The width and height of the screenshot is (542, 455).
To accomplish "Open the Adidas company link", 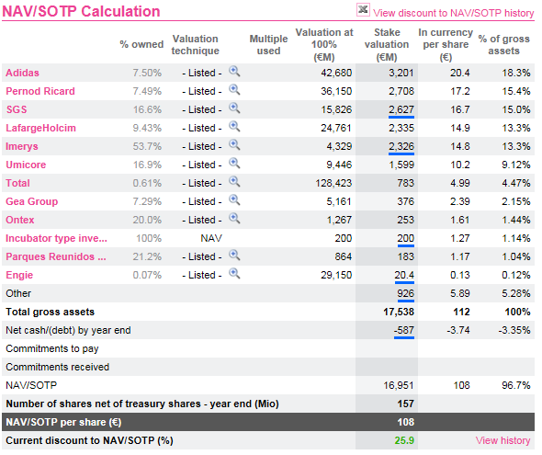I will point(22,73).
